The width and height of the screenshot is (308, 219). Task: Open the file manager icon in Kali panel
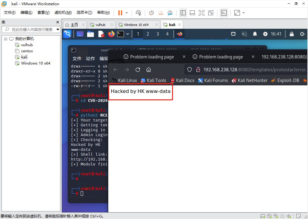[90, 34]
